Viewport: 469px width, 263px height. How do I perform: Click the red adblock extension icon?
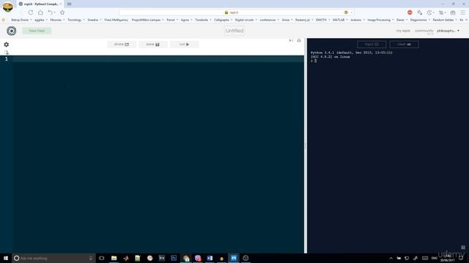click(x=410, y=12)
